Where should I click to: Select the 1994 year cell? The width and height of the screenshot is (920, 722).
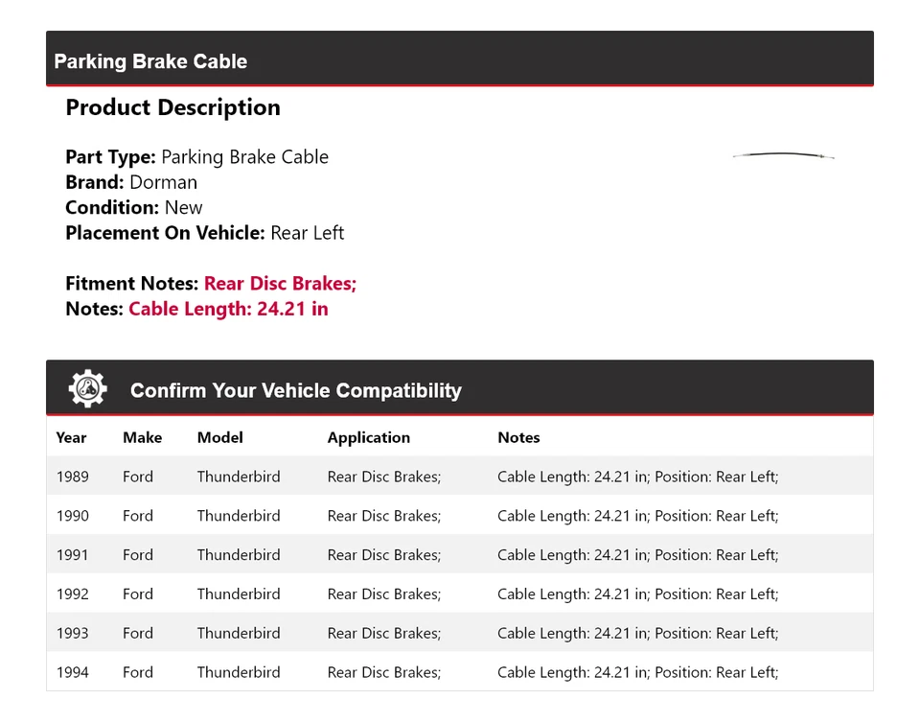[72, 673]
